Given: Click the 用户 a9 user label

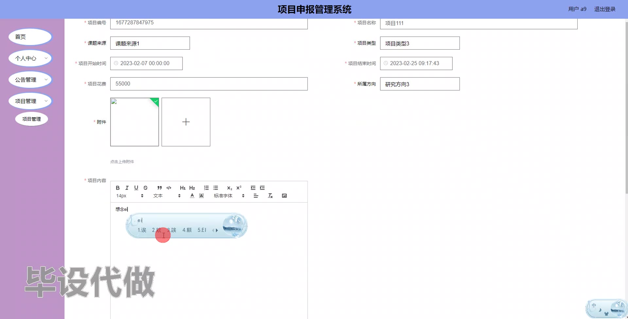Looking at the screenshot, I should (x=577, y=9).
